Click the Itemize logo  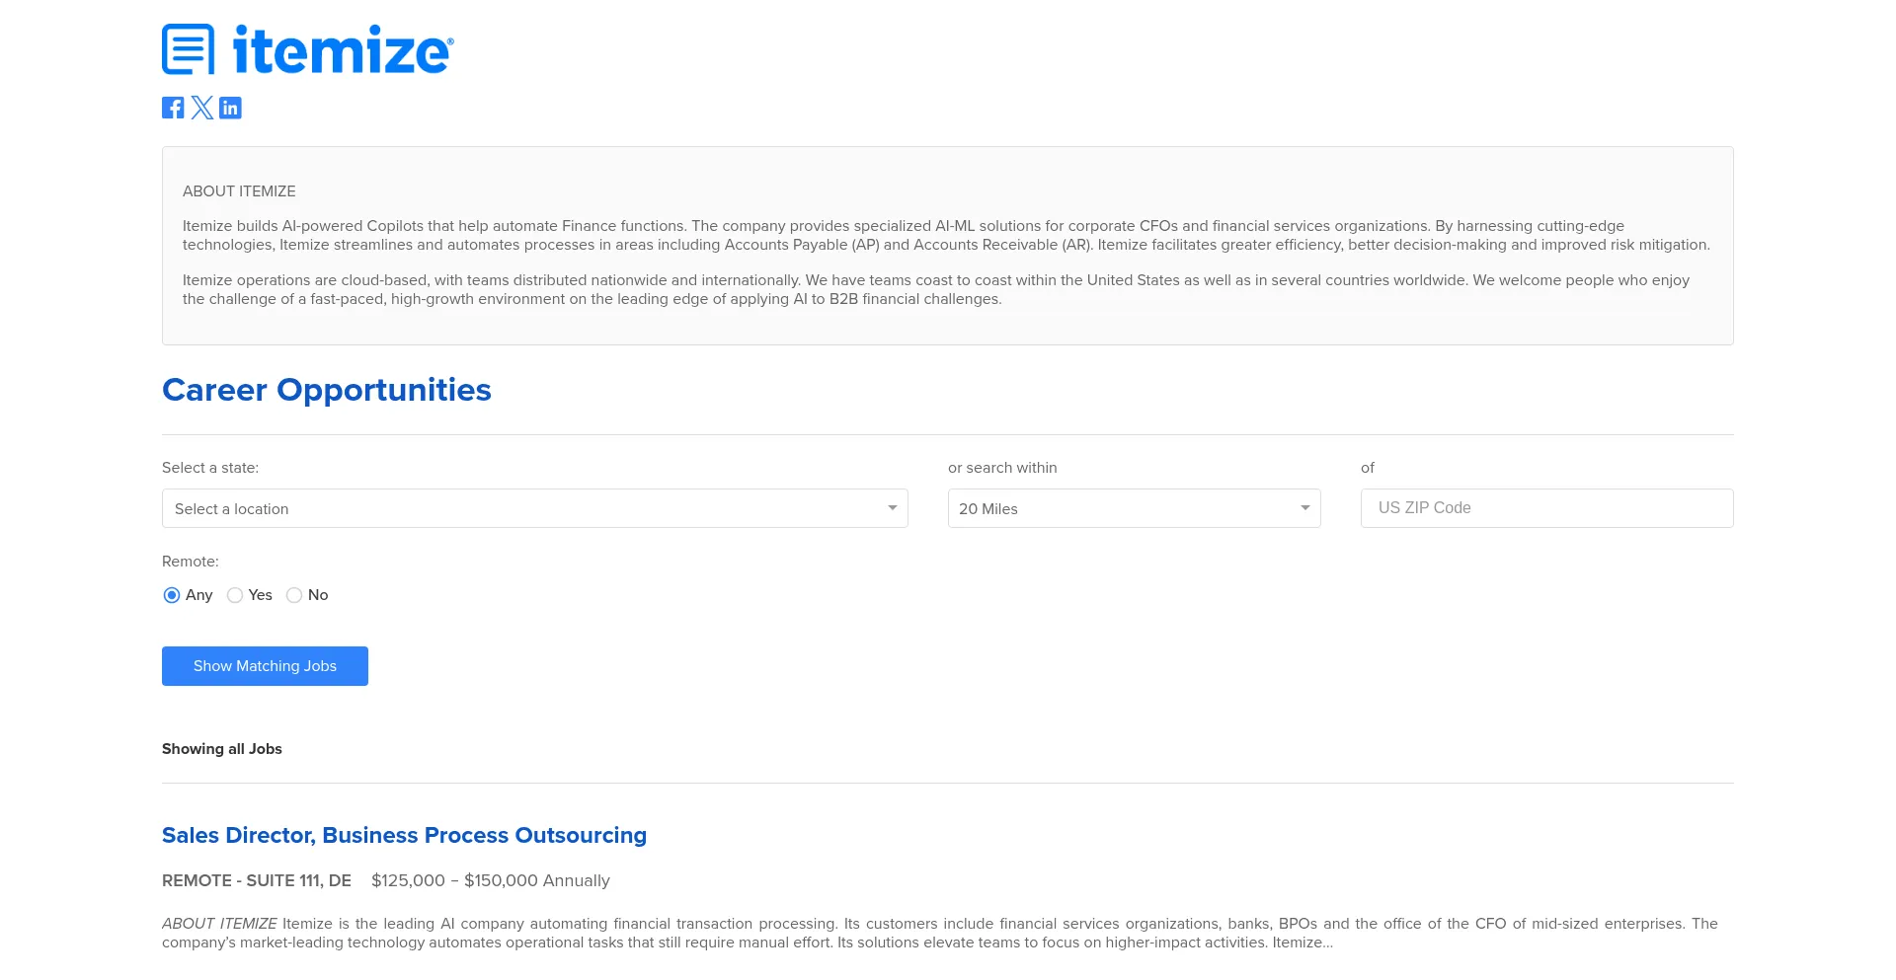coord(308,49)
